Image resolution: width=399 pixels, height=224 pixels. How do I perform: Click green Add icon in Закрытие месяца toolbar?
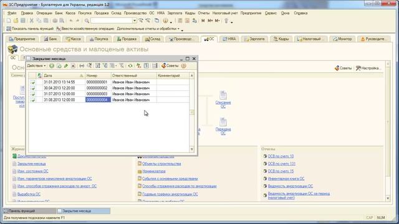click(52, 66)
